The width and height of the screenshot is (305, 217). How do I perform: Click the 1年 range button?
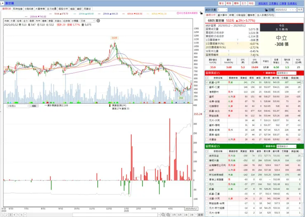[x=186, y=215]
